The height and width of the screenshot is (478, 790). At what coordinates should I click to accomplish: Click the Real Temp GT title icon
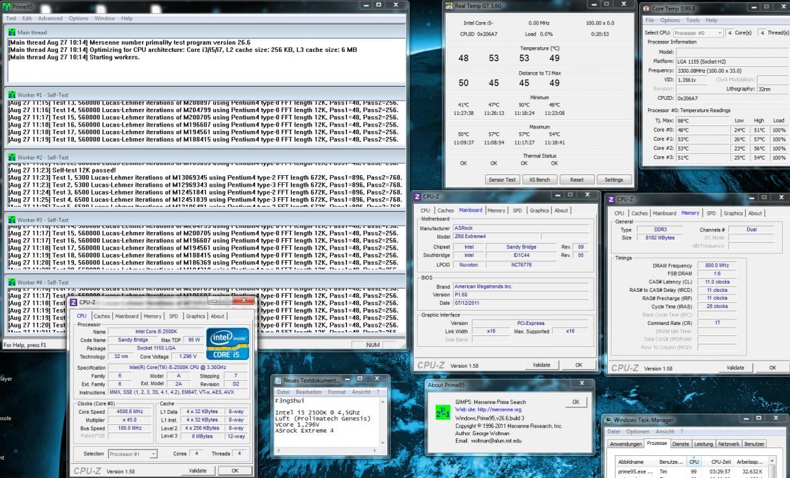[449, 6]
